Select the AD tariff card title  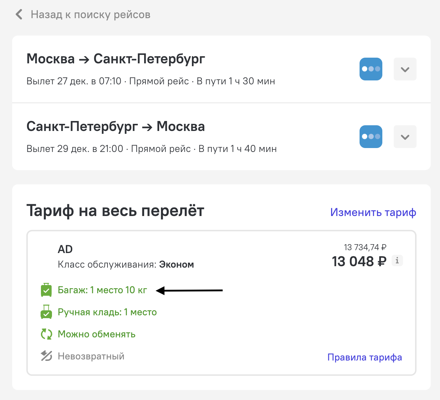coord(65,249)
